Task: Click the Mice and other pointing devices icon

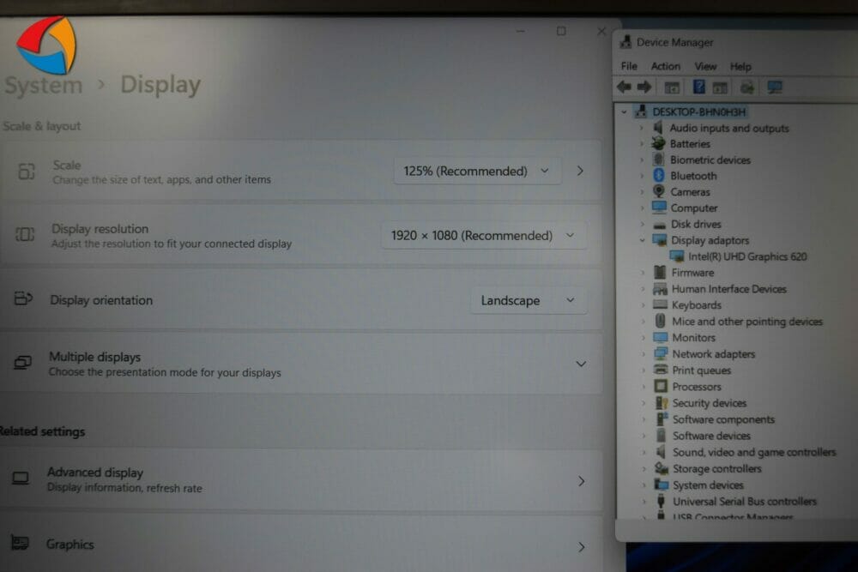Action: point(661,321)
